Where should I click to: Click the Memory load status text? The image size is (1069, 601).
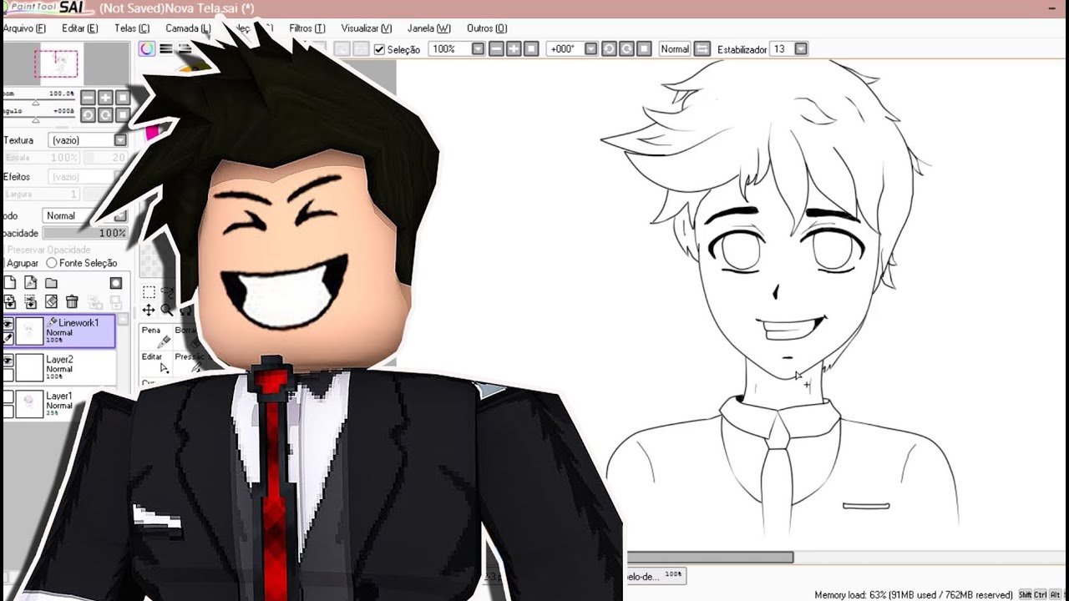[x=914, y=595]
